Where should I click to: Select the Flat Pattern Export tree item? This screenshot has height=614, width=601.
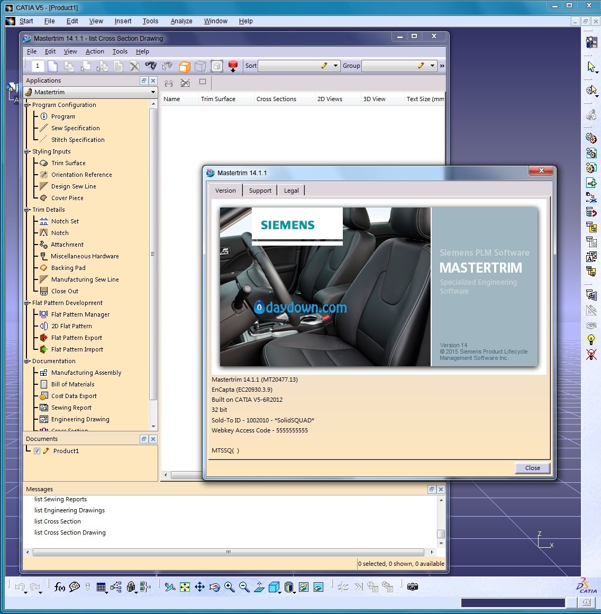tap(76, 338)
